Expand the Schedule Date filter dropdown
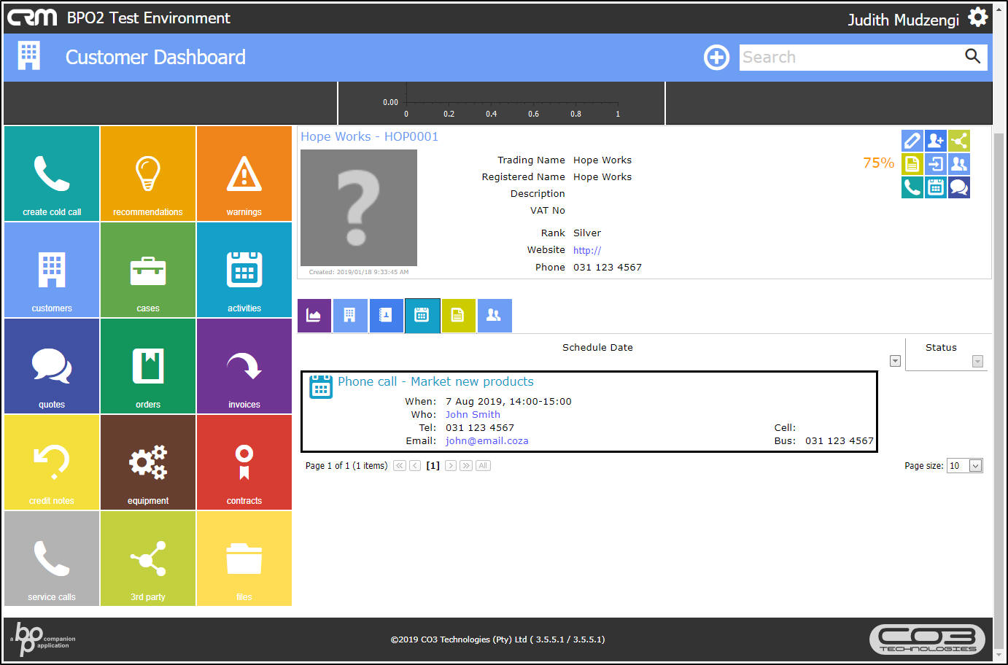This screenshot has height=665, width=1008. [895, 361]
